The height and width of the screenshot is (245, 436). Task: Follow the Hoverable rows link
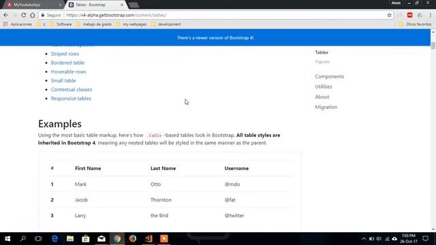(x=68, y=71)
